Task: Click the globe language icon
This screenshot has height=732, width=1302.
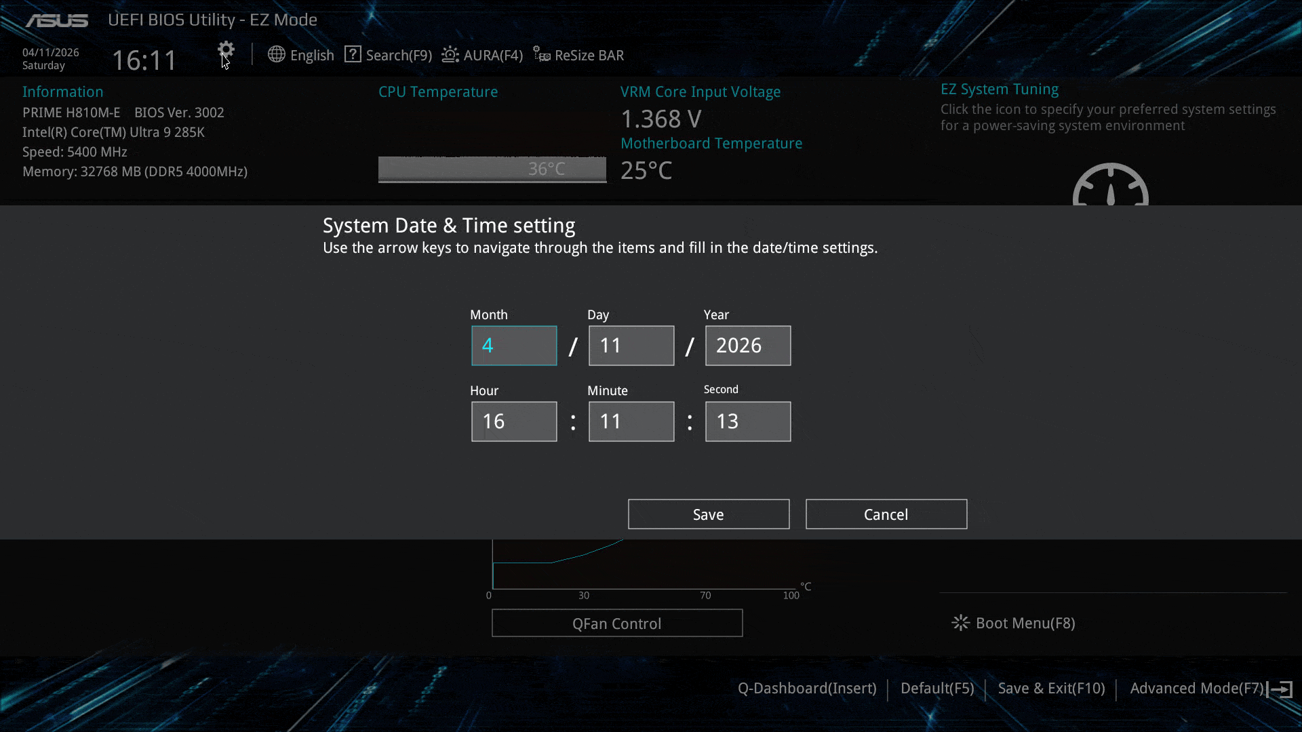Action: click(x=276, y=54)
